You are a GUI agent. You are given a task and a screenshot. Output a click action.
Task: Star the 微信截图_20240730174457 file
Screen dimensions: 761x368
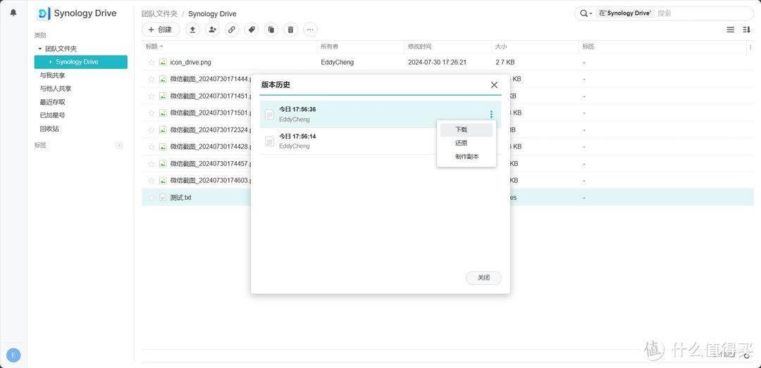[x=151, y=163]
